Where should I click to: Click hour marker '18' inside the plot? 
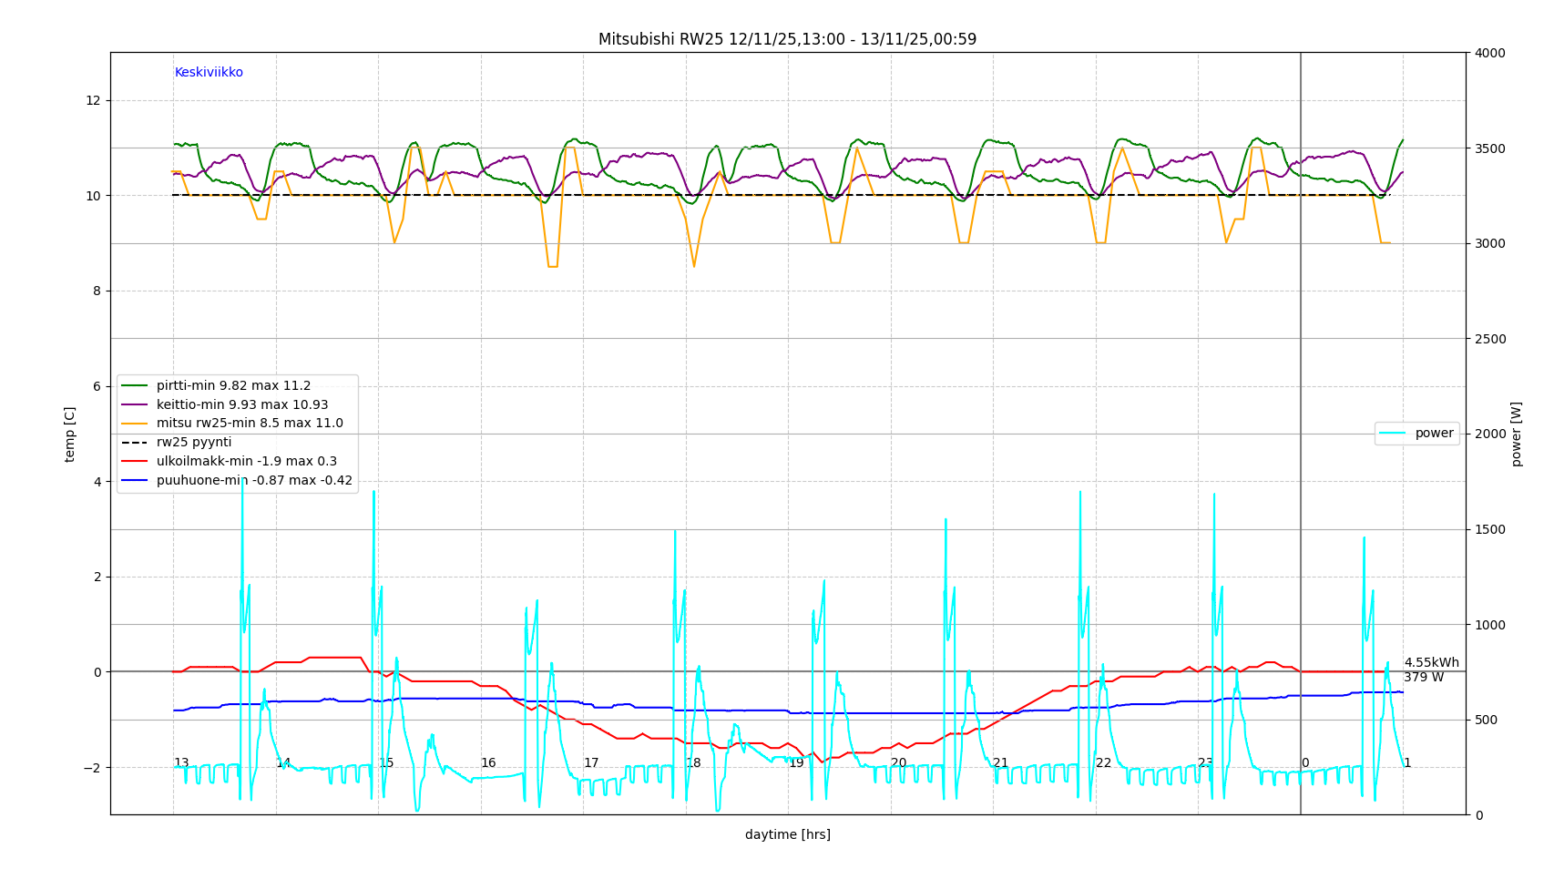[693, 763]
